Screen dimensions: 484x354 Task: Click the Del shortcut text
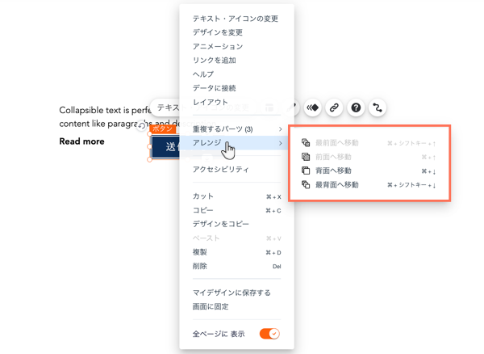(277, 267)
